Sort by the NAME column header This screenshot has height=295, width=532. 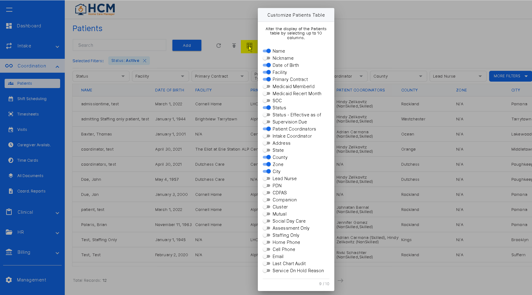pos(87,90)
